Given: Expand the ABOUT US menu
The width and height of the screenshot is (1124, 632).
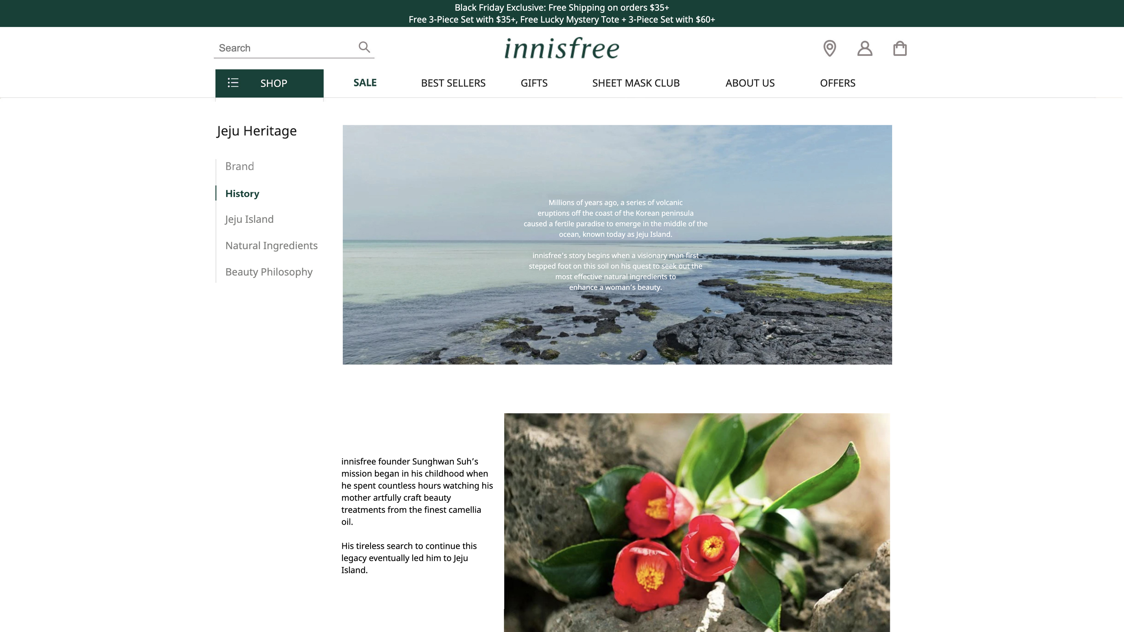Looking at the screenshot, I should [x=750, y=83].
